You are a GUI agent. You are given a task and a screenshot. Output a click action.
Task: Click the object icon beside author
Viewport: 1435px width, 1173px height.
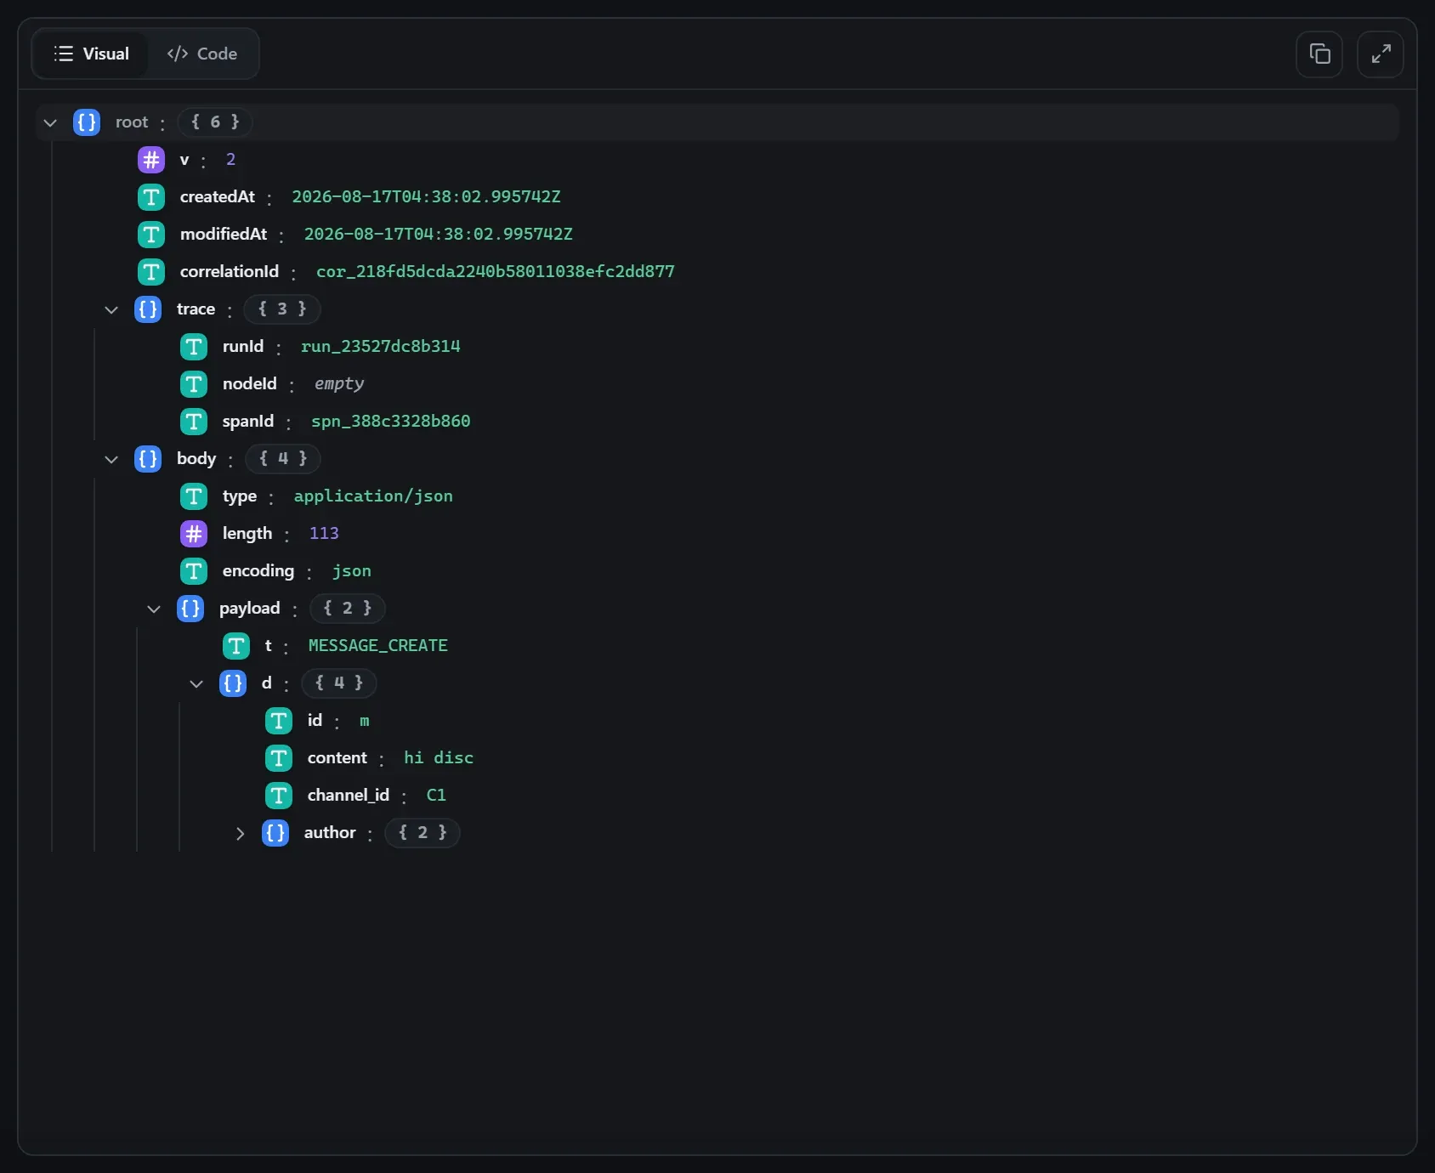click(275, 833)
